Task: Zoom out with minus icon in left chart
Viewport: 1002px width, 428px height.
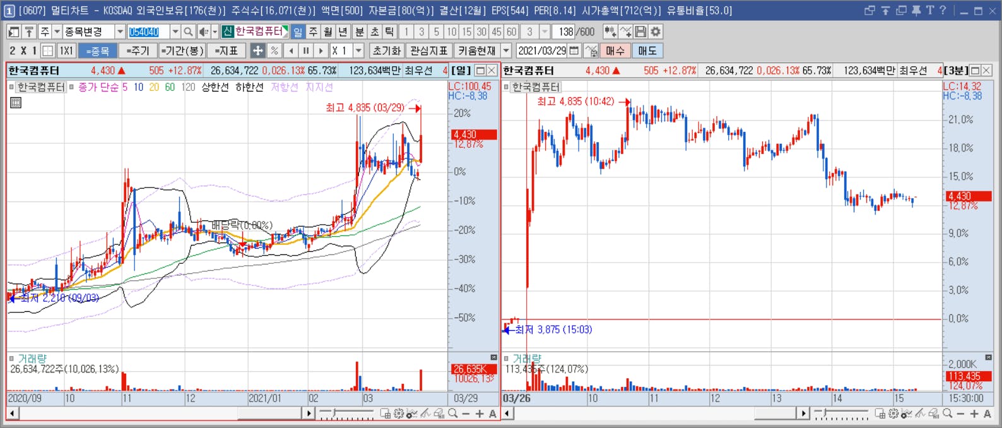Action: click(466, 413)
